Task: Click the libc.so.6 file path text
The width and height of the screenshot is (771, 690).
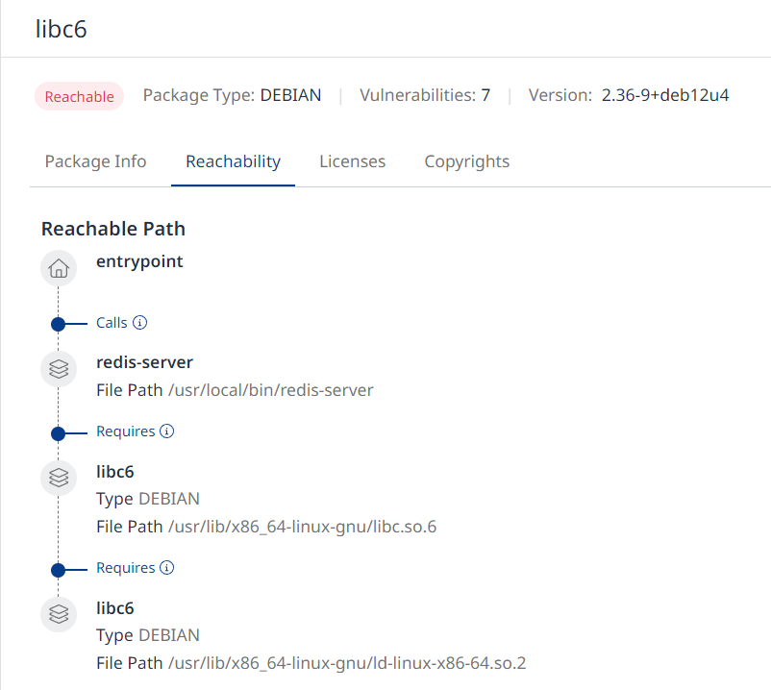Action: 302,527
